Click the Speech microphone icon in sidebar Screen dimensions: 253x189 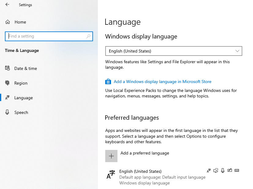8,112
